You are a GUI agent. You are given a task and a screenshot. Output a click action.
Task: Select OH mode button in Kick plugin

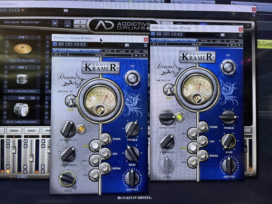click(x=105, y=153)
